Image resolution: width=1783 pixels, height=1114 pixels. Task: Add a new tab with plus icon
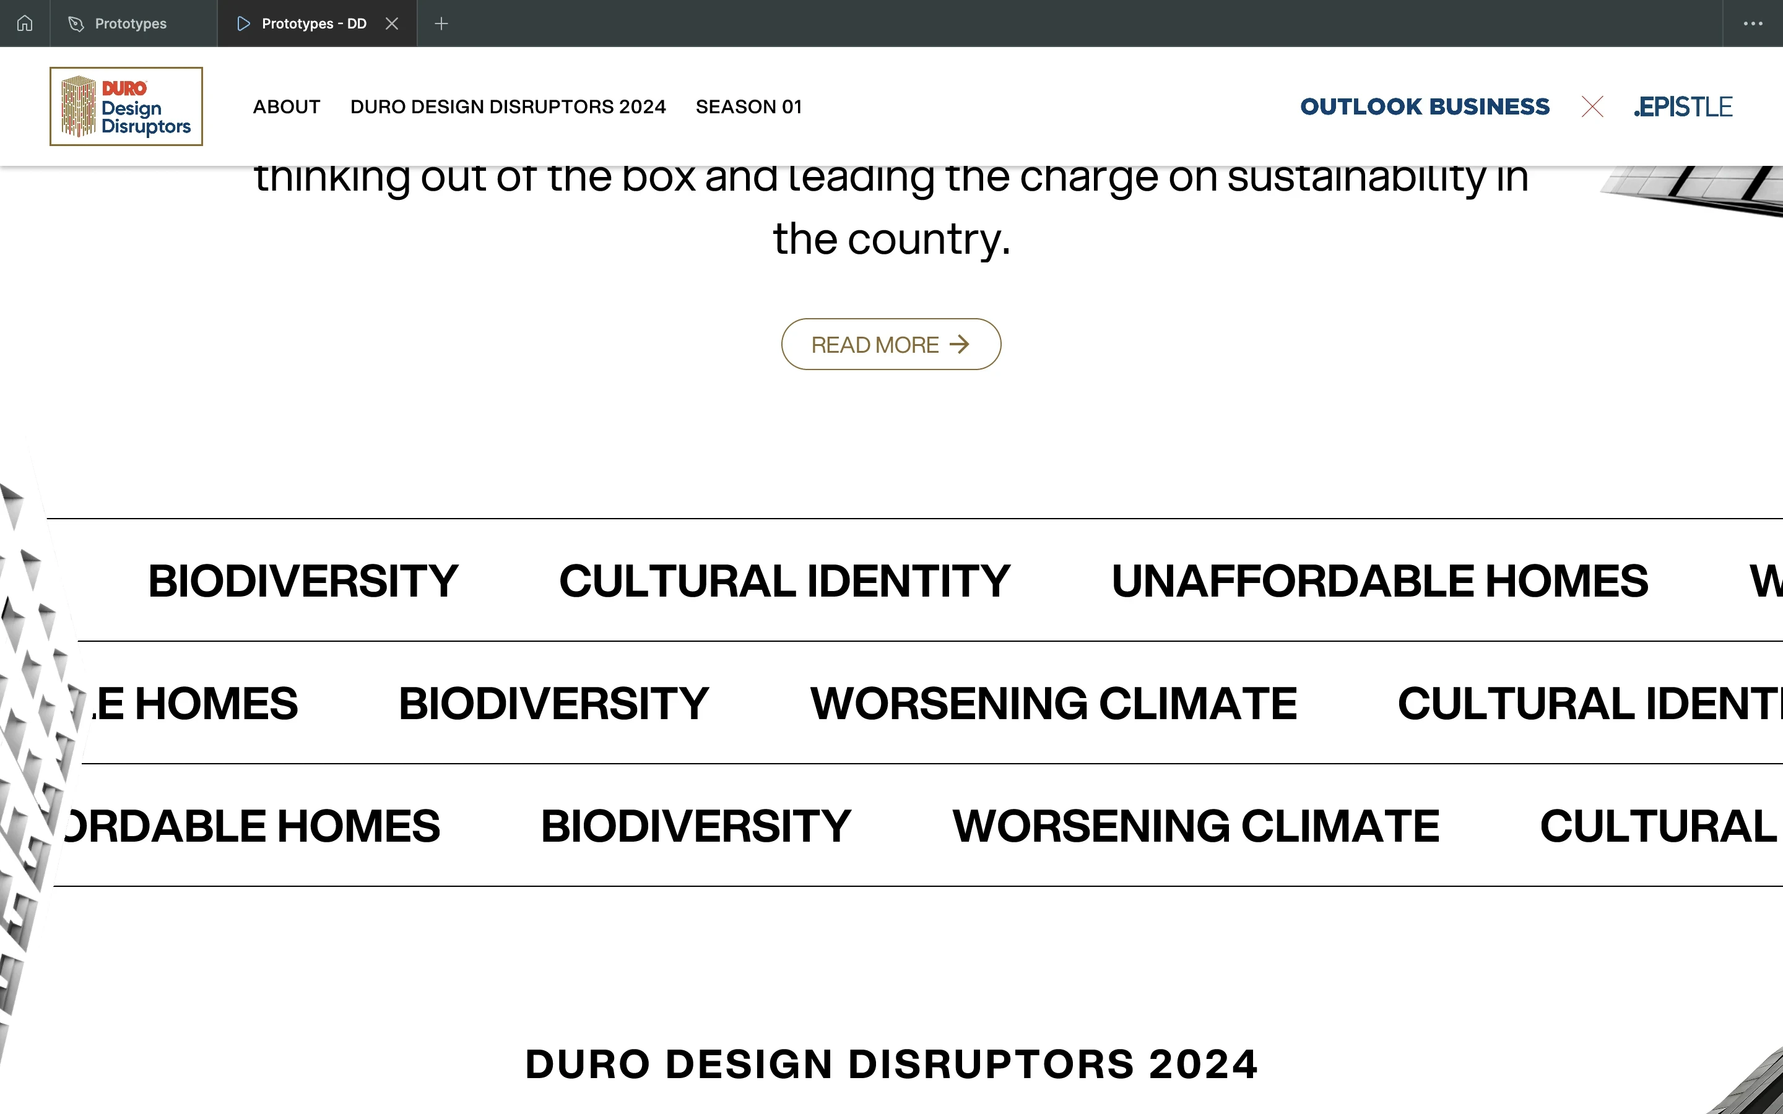tap(441, 24)
